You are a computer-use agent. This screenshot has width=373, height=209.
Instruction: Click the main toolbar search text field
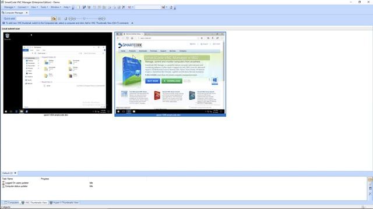147,7
